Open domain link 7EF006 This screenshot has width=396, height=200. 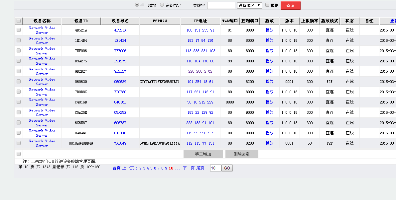click(x=120, y=51)
